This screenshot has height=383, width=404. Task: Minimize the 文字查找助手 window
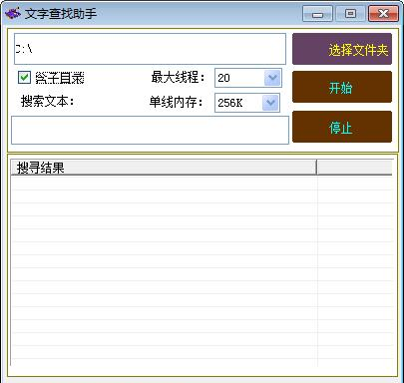click(317, 14)
